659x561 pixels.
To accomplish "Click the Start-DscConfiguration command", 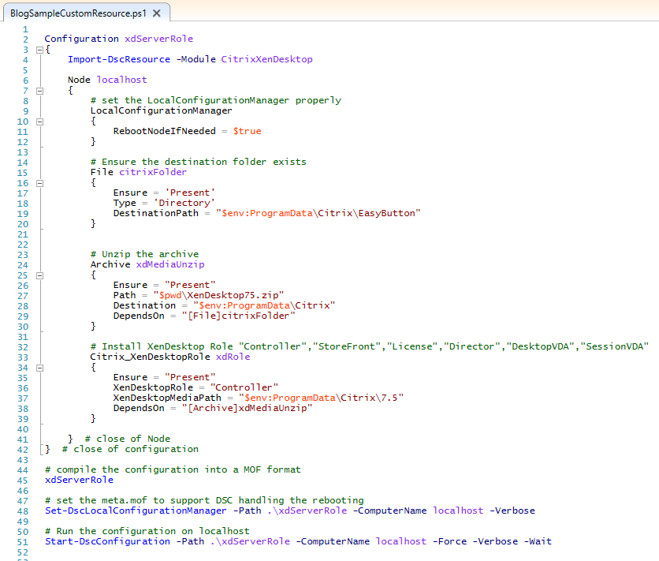I will (x=107, y=541).
